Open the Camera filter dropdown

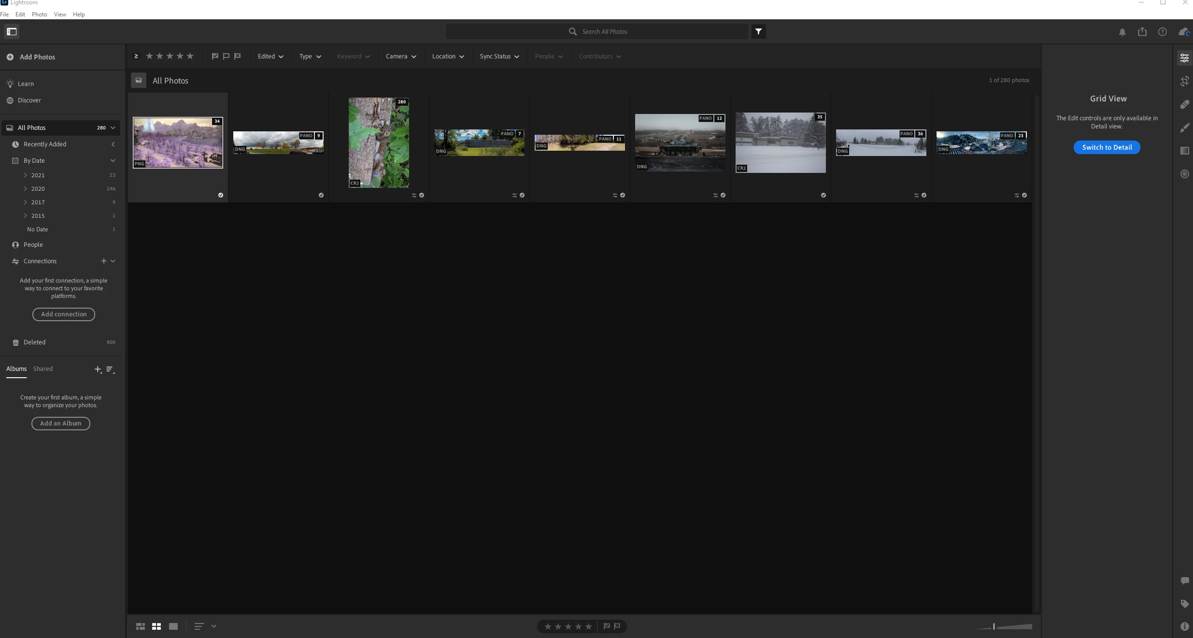400,57
